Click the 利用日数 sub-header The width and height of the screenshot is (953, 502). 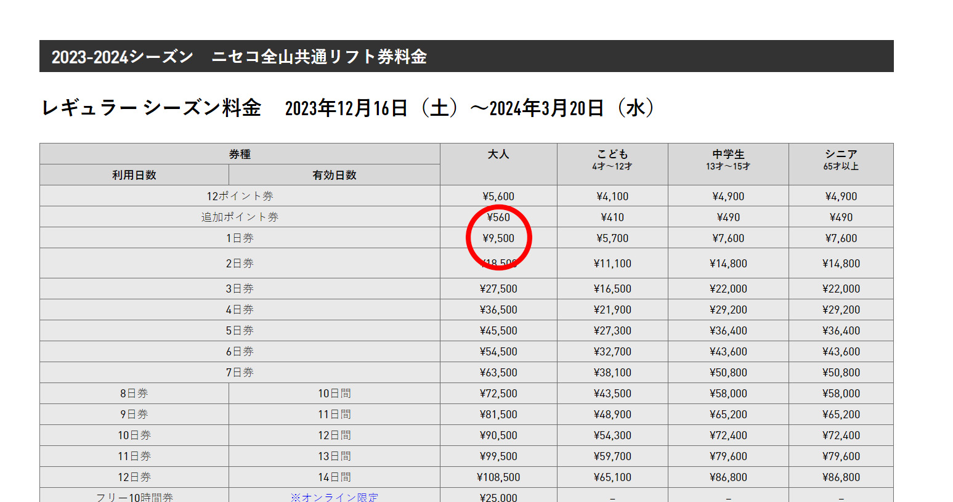[134, 175]
